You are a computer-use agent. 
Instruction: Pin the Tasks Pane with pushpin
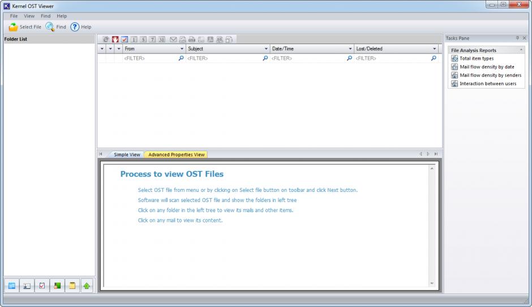point(517,38)
